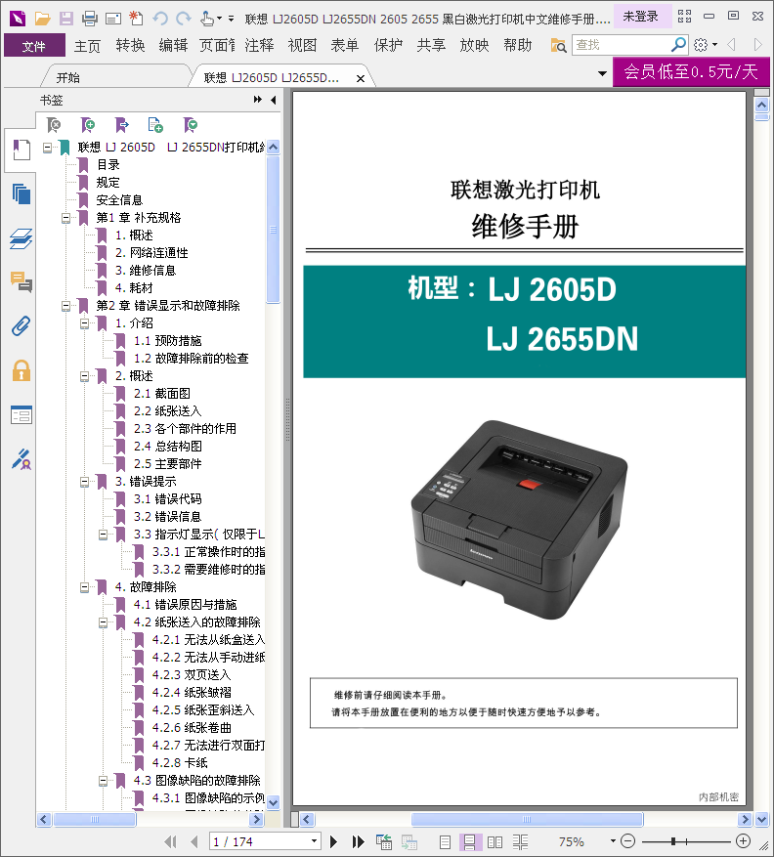Click the open folder icon in quick access toolbar
The width and height of the screenshot is (774, 857).
(x=42, y=19)
